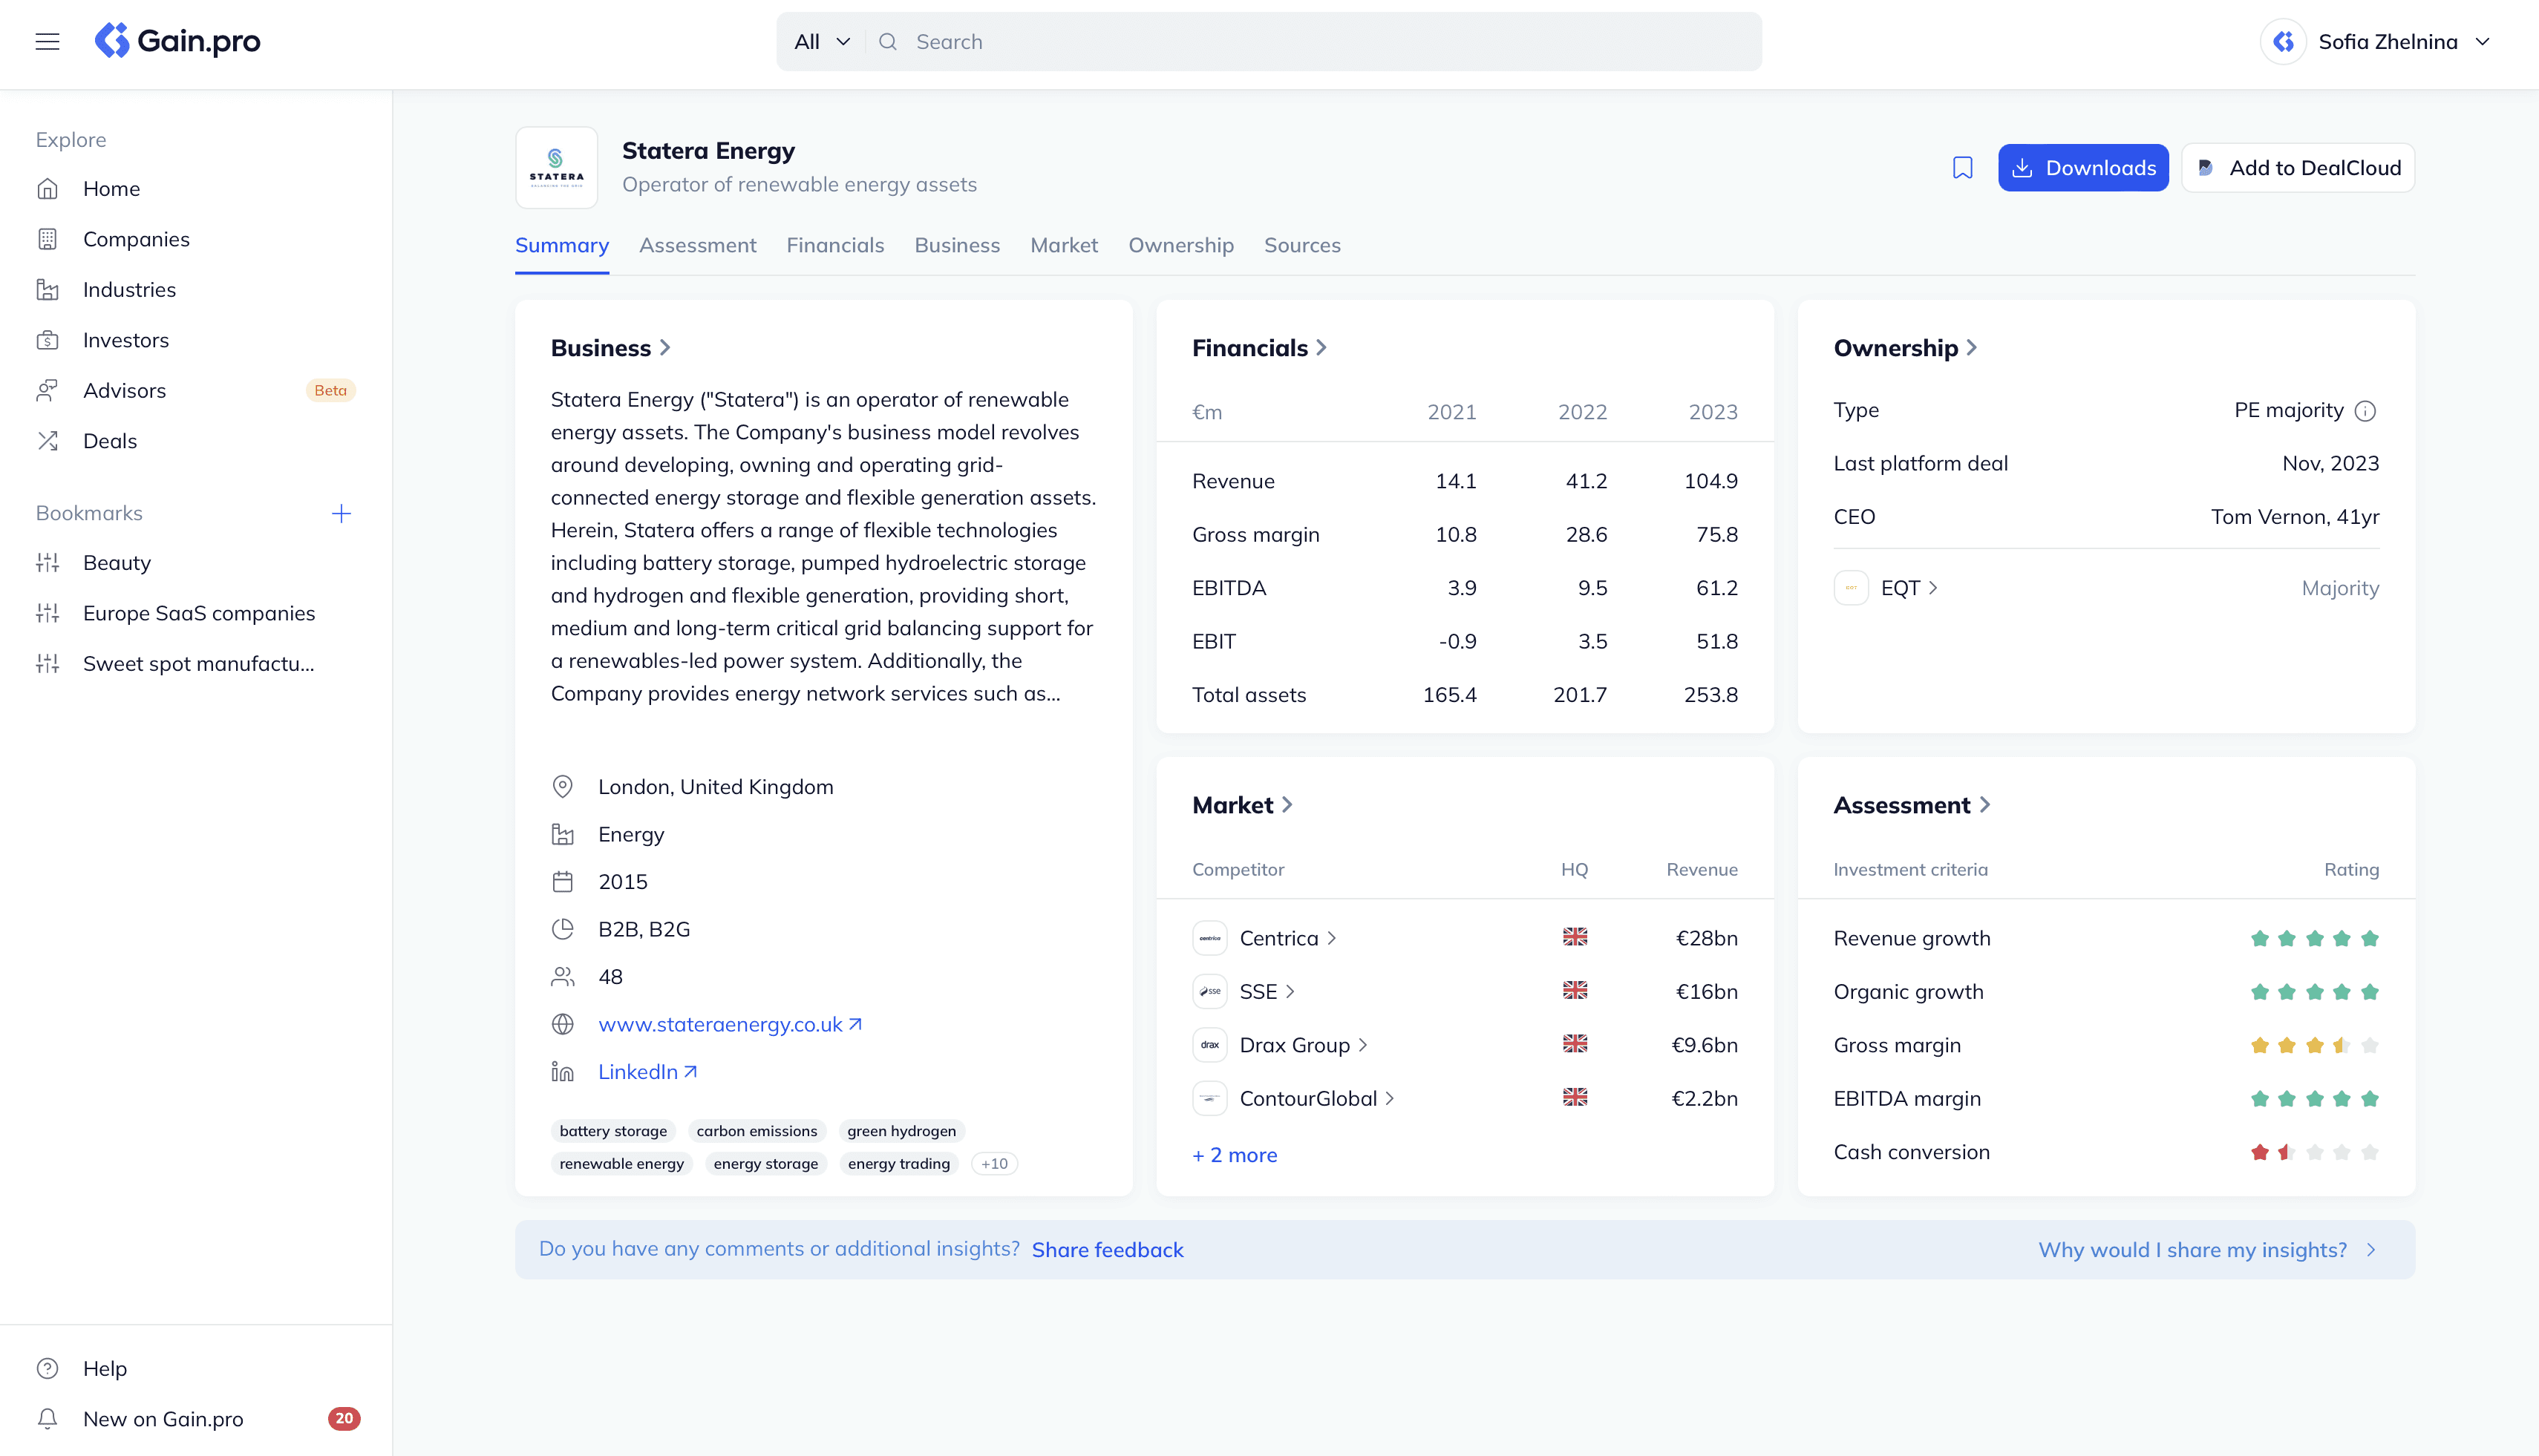This screenshot has width=2539, height=1456.
Task: Click the plus icon to add bookmark
Action: [342, 513]
